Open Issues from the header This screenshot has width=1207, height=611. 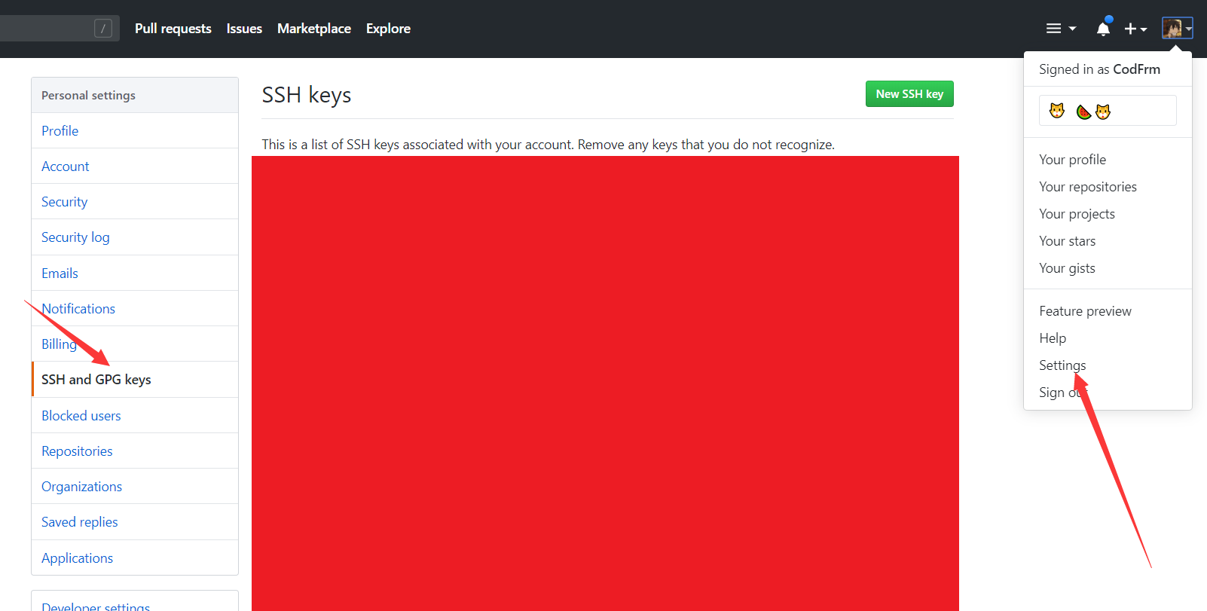click(244, 29)
